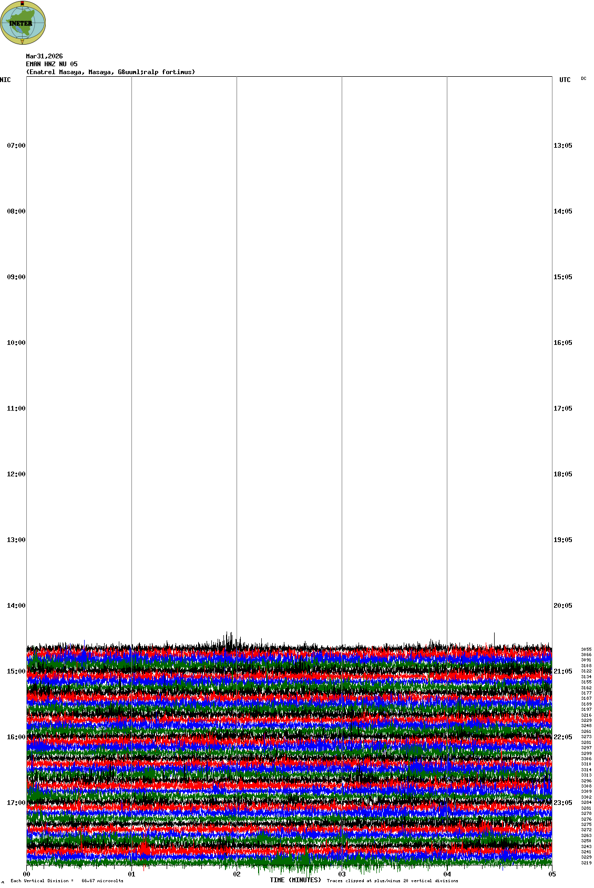Click the Each Vertical Division scale note

tap(67, 881)
